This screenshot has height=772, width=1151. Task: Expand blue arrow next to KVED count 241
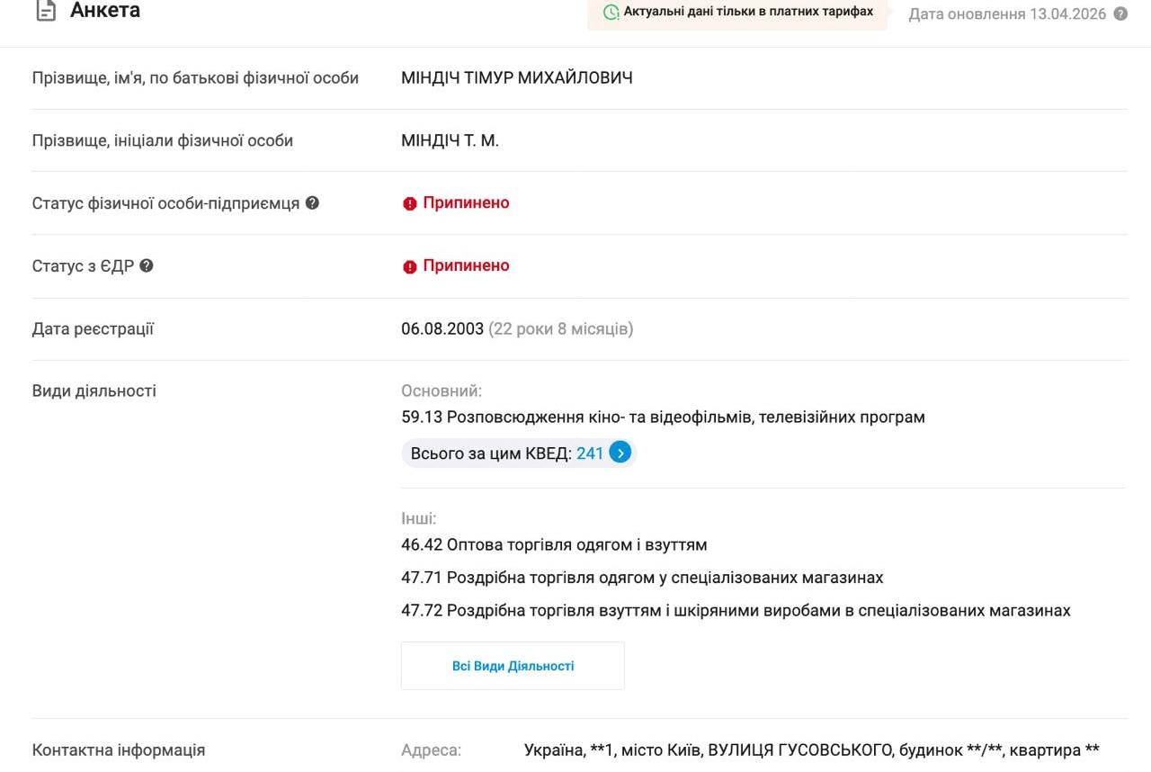pos(620,453)
